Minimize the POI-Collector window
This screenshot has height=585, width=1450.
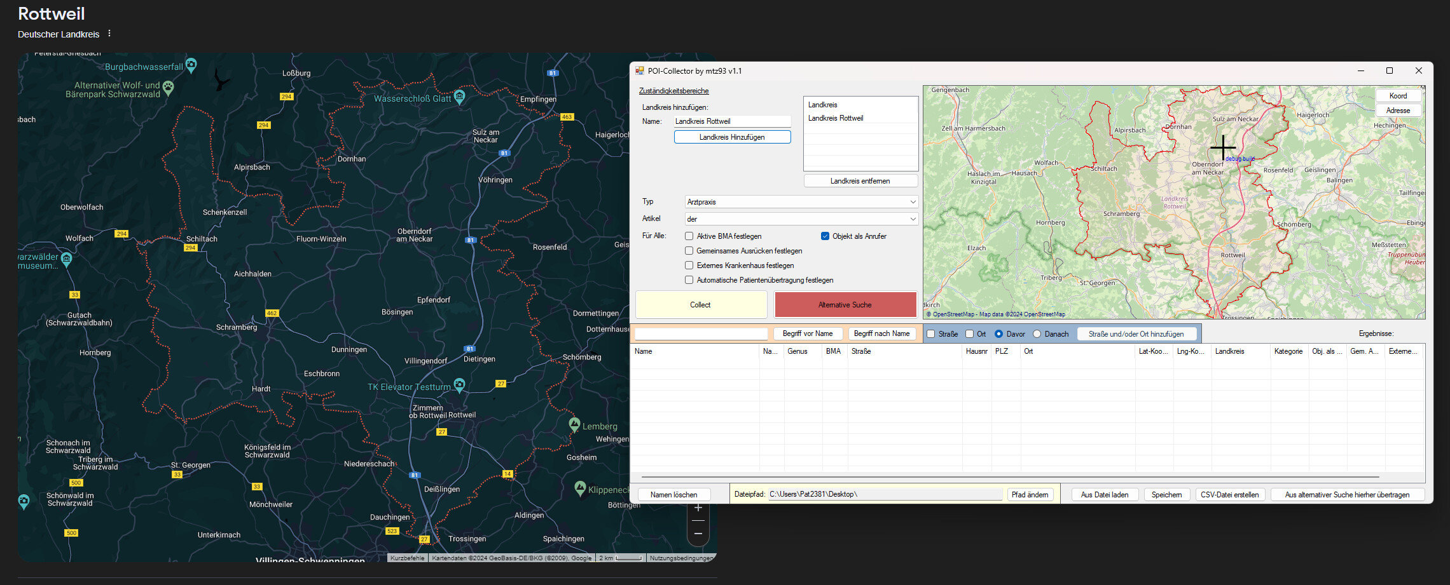click(1361, 71)
